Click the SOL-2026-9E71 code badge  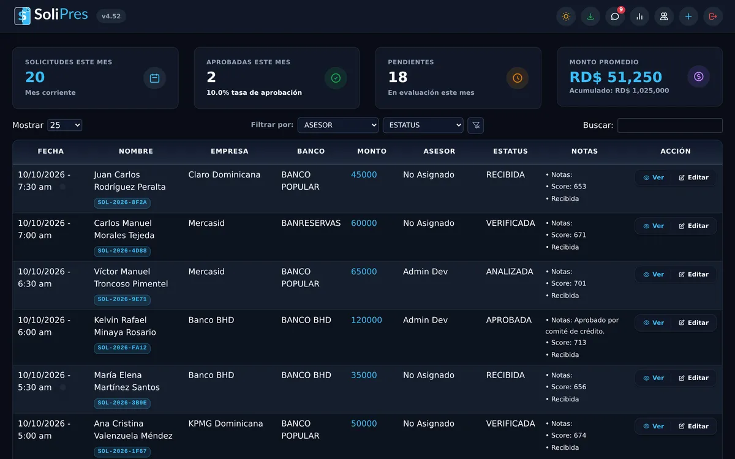[x=123, y=299]
